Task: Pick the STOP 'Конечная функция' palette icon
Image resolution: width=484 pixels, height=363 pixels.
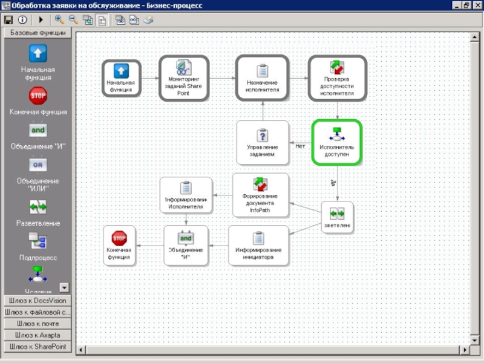Action: [x=38, y=96]
